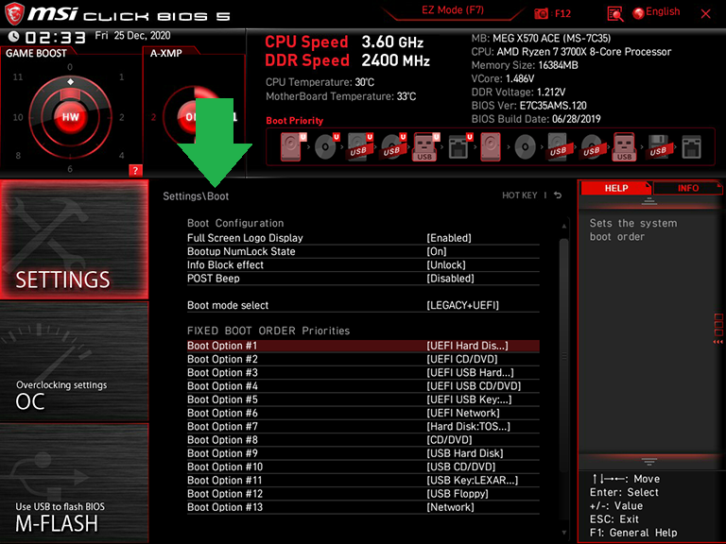Select the legacy USB Key boot icon
Viewport: 726px width, 544px height.
click(x=624, y=146)
